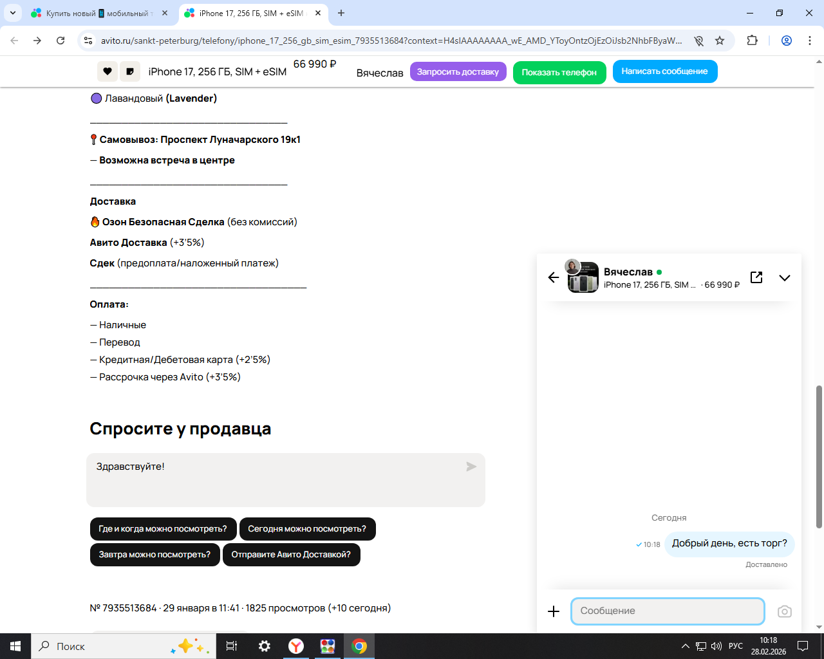Click the Windows taskbar search box

pos(122,646)
